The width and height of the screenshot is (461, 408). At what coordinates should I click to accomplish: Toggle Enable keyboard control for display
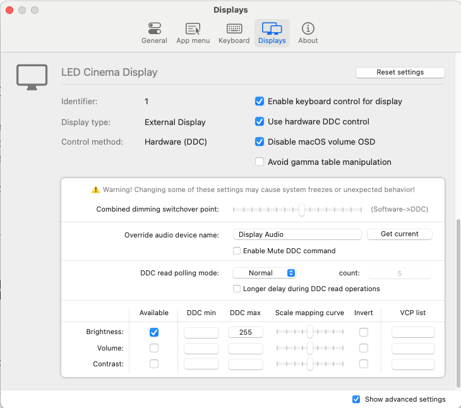260,102
